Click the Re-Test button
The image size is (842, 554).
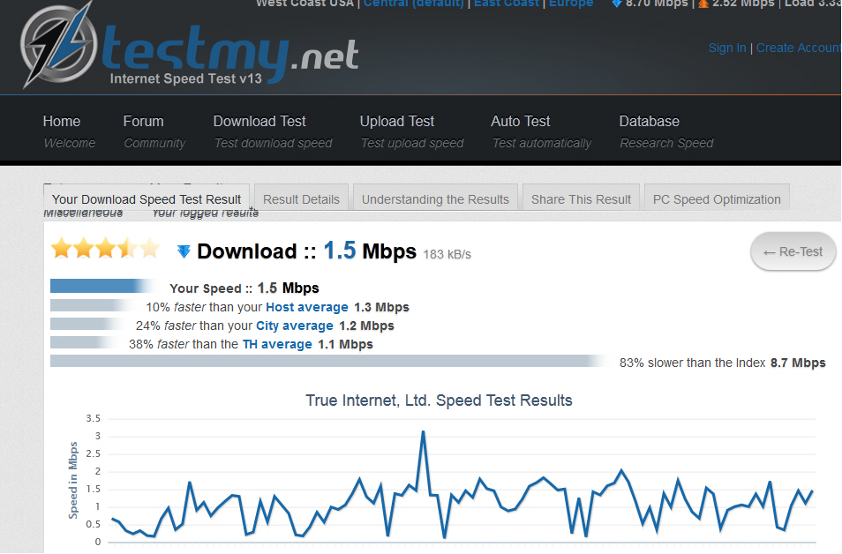click(x=793, y=251)
